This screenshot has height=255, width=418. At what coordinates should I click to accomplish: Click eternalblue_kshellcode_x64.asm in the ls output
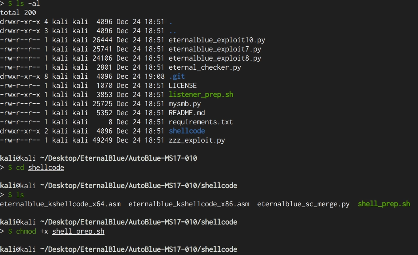point(60,204)
